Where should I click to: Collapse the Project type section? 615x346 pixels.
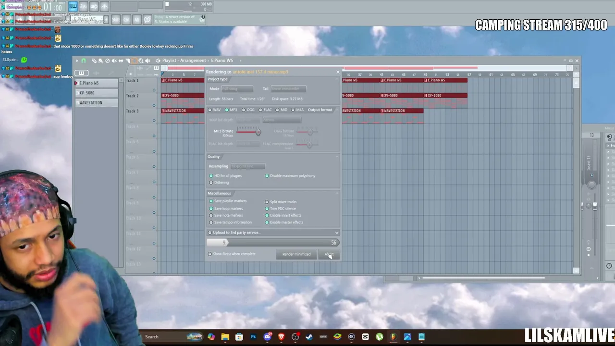coord(337,79)
